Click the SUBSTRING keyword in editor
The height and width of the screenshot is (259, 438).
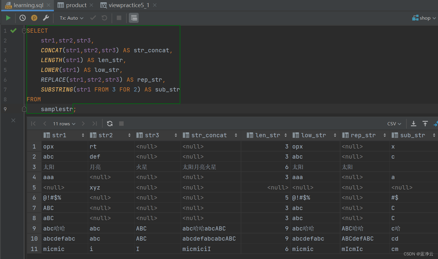(x=57, y=89)
